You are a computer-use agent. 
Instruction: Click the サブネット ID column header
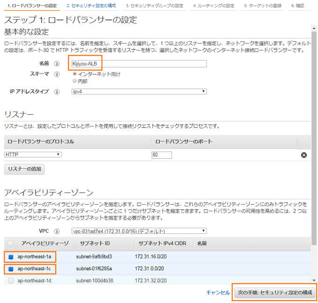95,244
